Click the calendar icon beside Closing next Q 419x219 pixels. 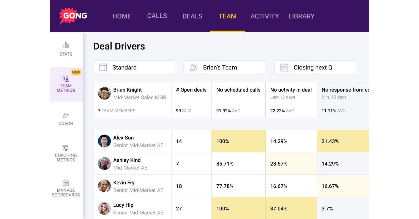[x=284, y=67]
